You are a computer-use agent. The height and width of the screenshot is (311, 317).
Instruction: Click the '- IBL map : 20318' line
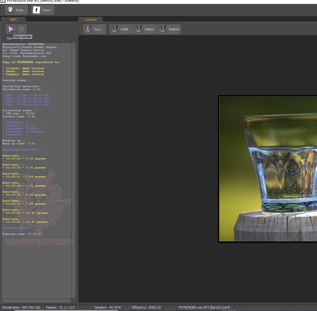click(x=19, y=113)
